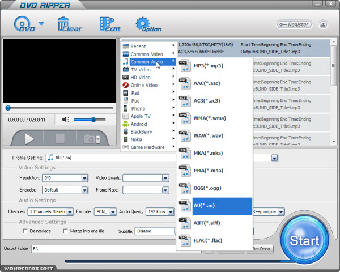Open HD Video category
This screenshot has height=272, width=340.
click(148, 78)
